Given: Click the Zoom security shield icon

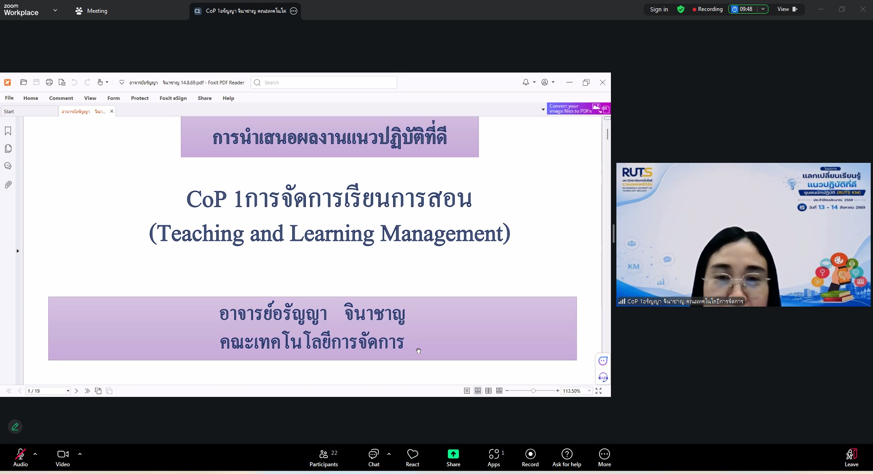Looking at the screenshot, I should 681,9.
